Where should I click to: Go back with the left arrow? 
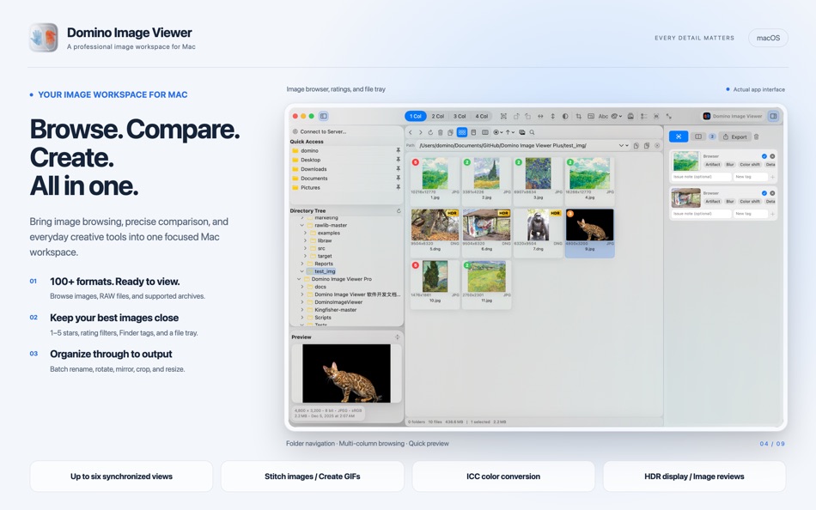410,132
